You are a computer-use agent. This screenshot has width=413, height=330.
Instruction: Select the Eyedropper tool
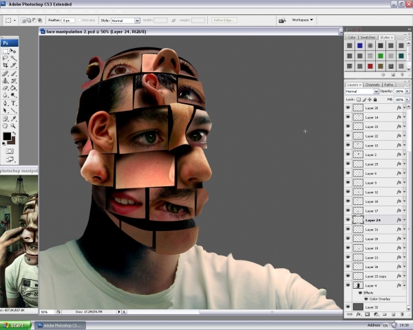coord(13,119)
